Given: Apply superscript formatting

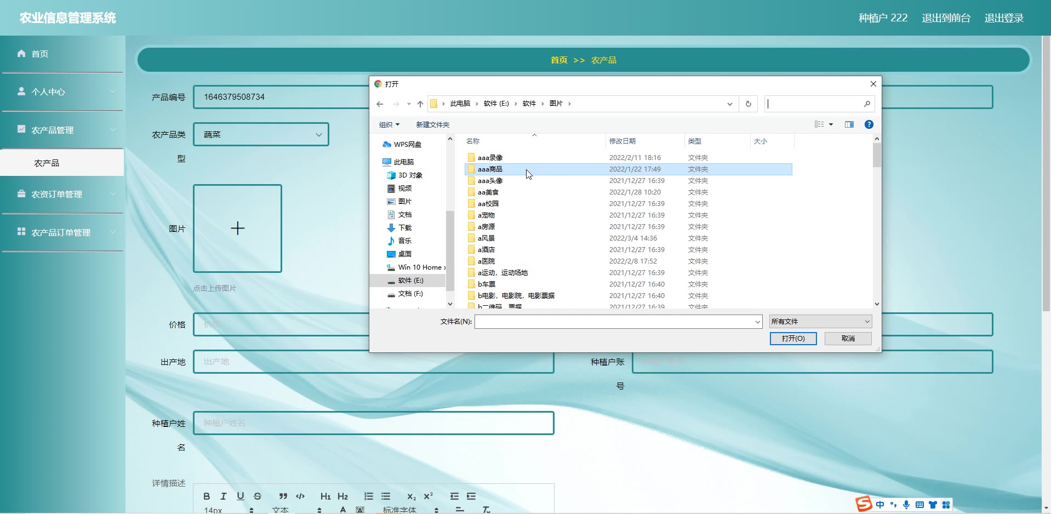Looking at the screenshot, I should [429, 496].
